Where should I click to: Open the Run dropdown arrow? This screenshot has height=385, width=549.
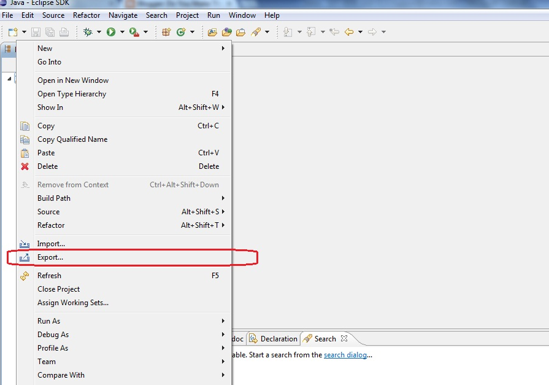(122, 32)
